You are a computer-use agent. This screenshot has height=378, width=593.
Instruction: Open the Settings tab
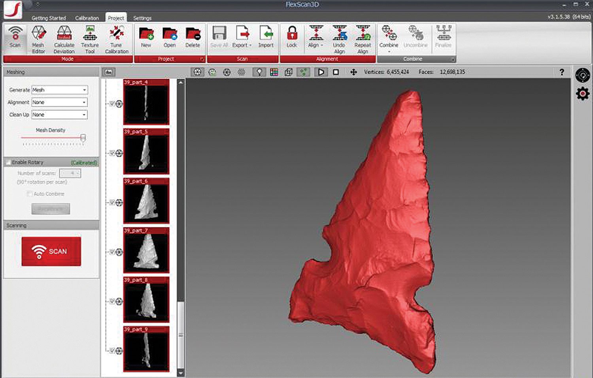tap(142, 18)
